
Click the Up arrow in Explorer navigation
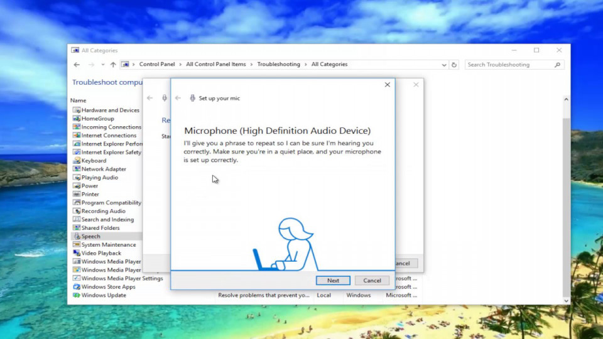point(113,65)
